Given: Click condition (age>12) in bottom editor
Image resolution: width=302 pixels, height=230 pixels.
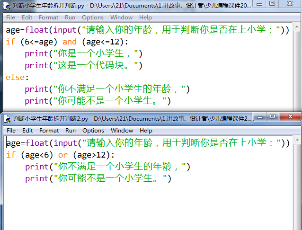Looking at the screenshot, I should coord(91,155).
